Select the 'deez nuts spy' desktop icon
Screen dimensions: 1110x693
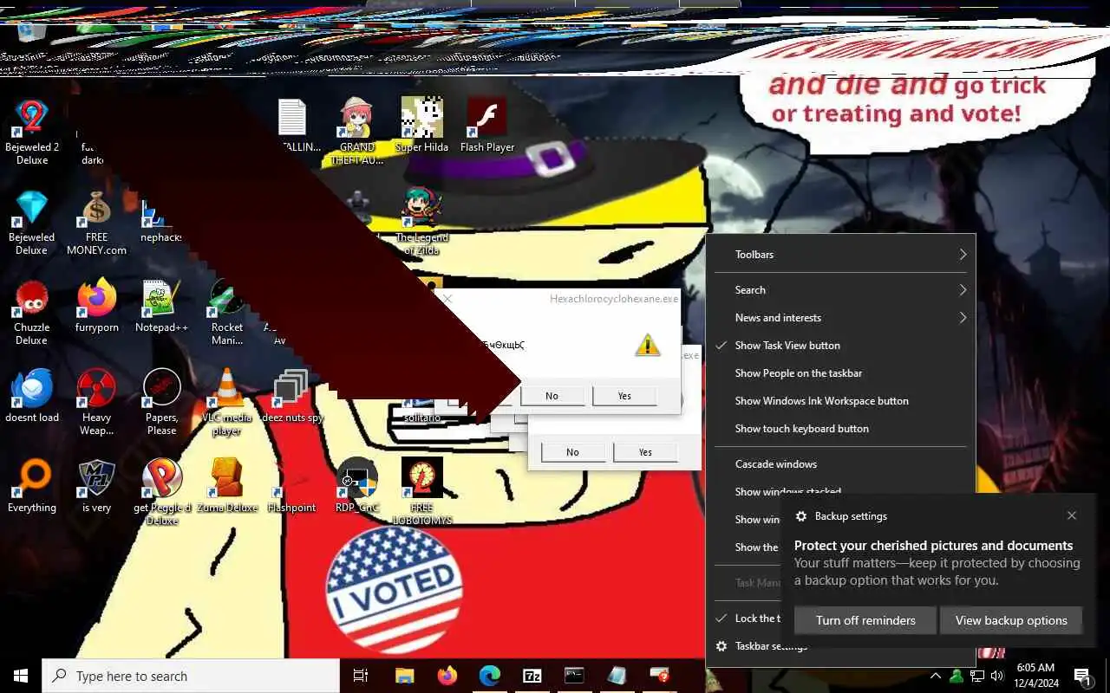tap(291, 397)
